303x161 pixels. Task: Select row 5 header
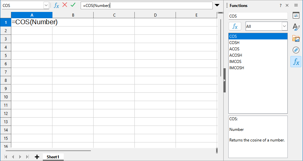(x=6, y=56)
